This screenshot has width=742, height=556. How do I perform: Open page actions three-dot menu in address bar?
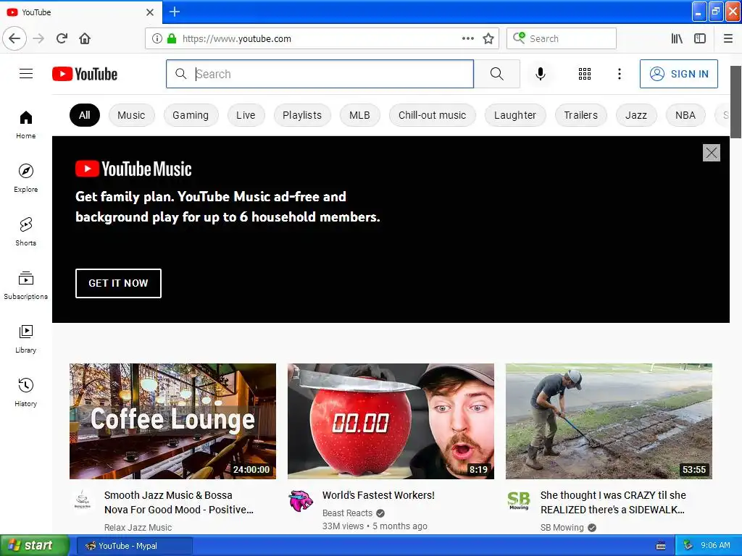(467, 38)
